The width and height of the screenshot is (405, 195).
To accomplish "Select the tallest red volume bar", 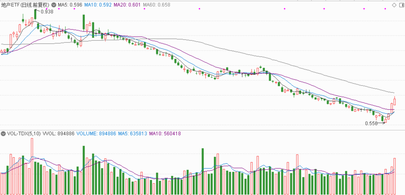I will click(32, 166).
